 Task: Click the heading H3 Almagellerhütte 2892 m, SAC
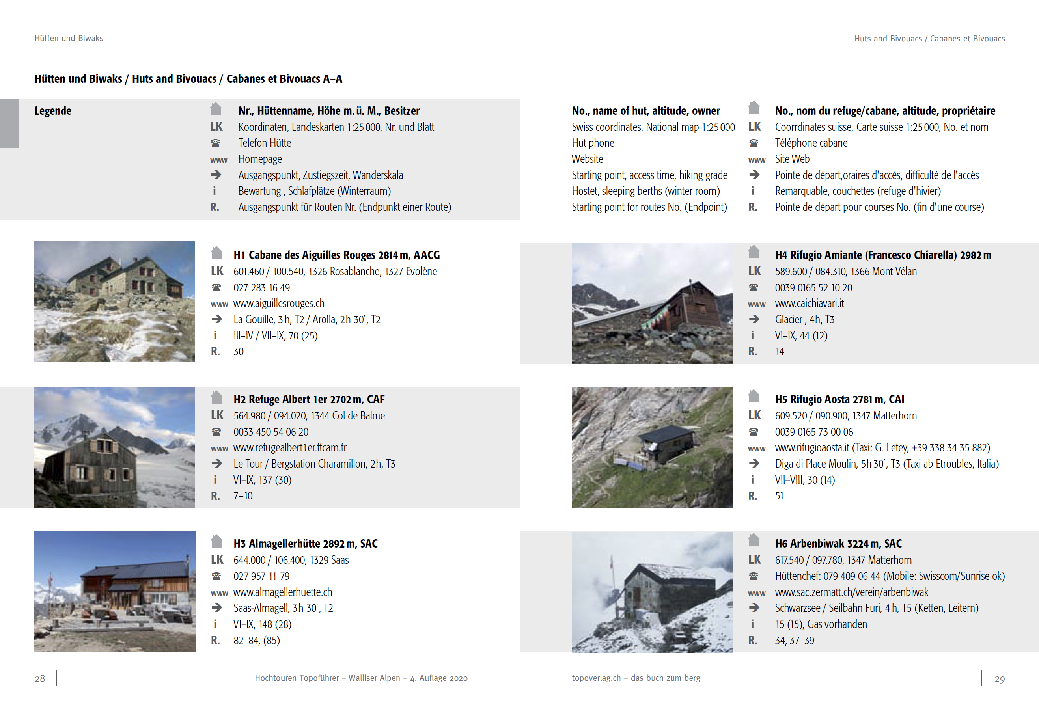tap(306, 543)
